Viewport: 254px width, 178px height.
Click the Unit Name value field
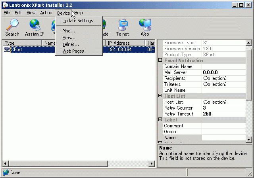pyautogui.click(x=224, y=90)
